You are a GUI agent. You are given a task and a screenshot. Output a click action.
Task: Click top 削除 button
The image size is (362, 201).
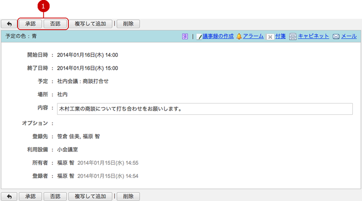[128, 24]
